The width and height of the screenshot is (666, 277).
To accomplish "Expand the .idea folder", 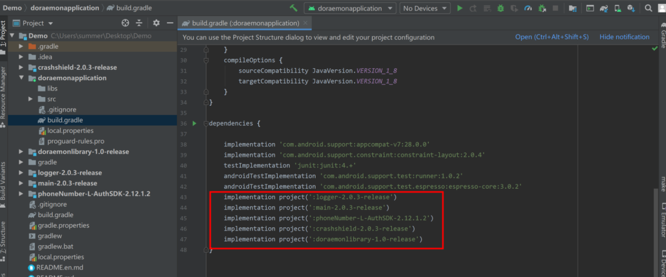I will [x=21, y=57].
